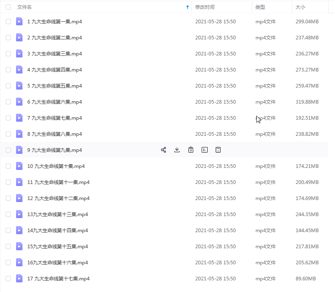
Task: Click the save-to-device icon on episode nine
Action: point(218,149)
